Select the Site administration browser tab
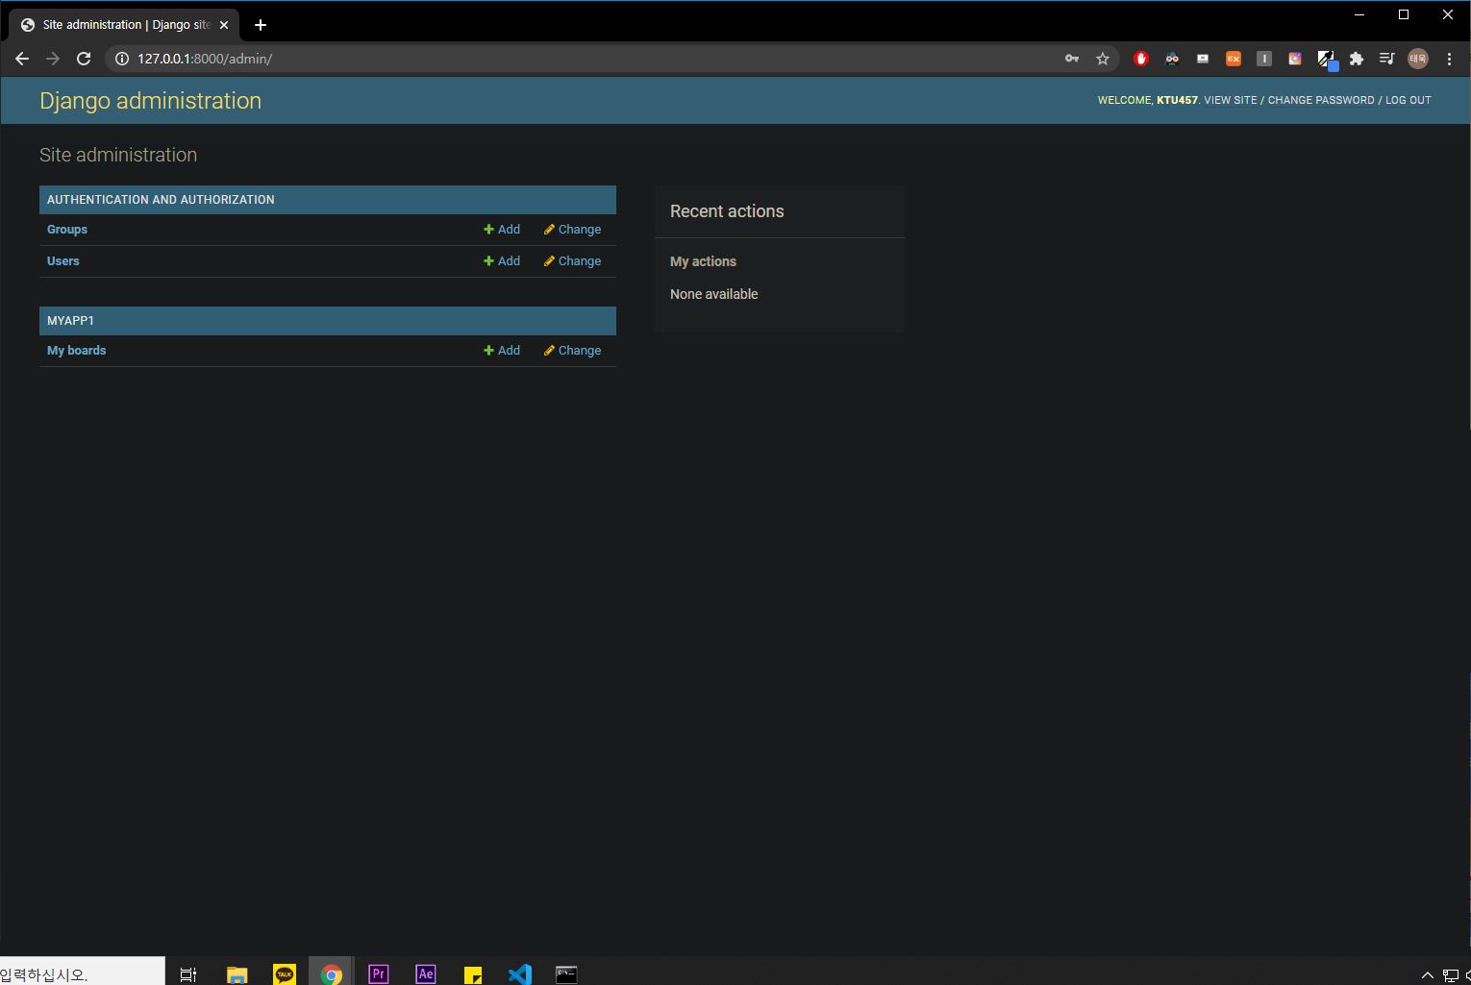The width and height of the screenshot is (1471, 985). 125,25
